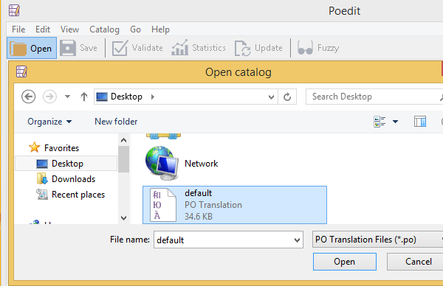Go up one folder level arrow
Screen dimensions: 443x286
(x=84, y=97)
